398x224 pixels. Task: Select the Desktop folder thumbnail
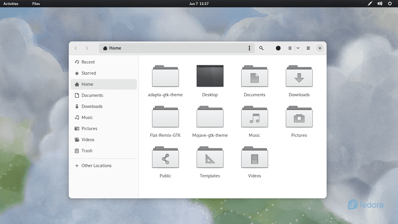pyautogui.click(x=210, y=76)
